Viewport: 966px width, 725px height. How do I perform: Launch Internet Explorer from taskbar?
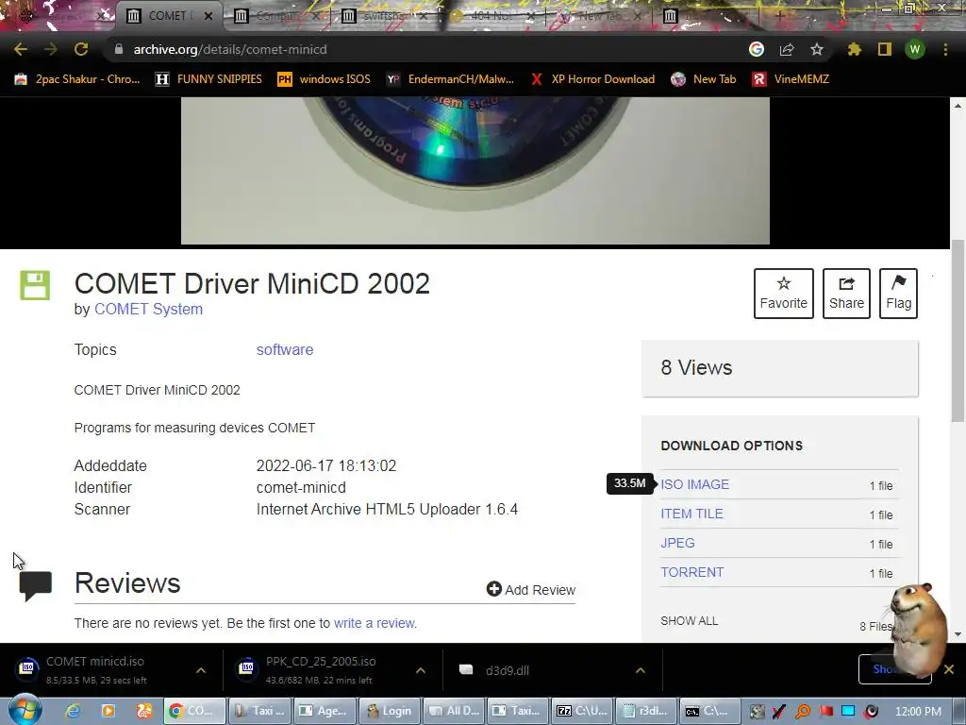point(73,711)
